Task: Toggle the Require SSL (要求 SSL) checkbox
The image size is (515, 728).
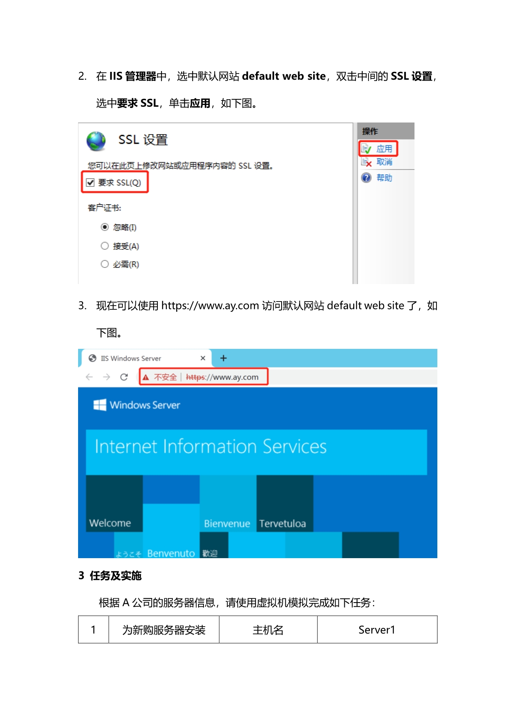Action: coord(90,182)
